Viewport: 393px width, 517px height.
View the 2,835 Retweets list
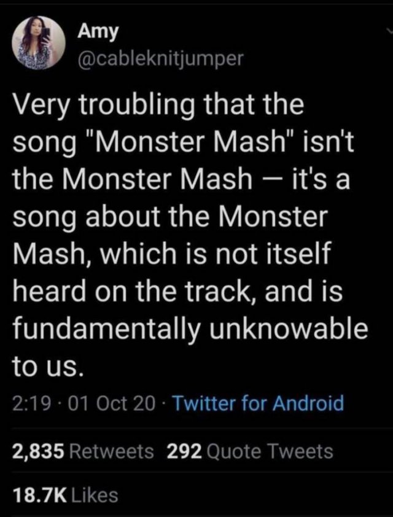(83, 451)
